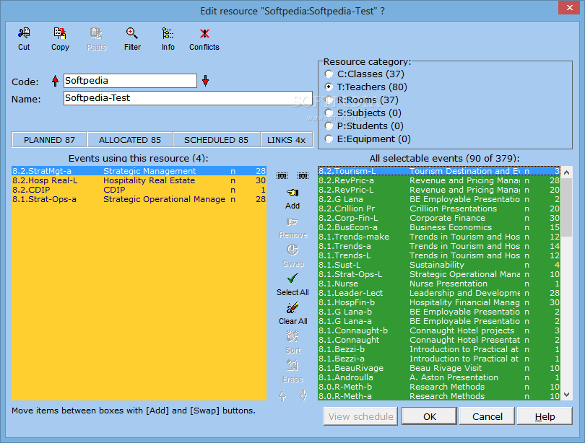Select the R:Rooms (37) category

coord(329,100)
